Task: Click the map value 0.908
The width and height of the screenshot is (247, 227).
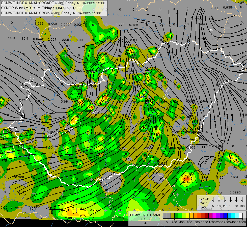Action: [x=19, y=177]
